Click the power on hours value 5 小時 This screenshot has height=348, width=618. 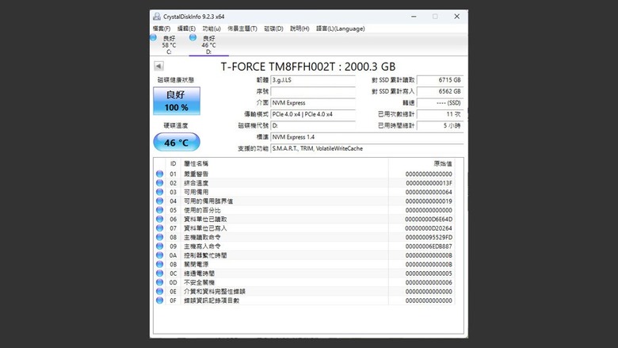click(440, 126)
